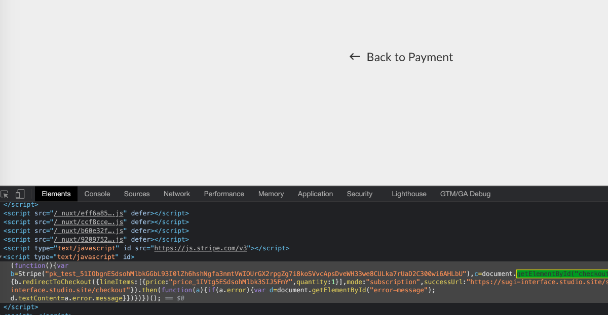The height and width of the screenshot is (315, 608).
Task: Open the Network tab
Action: tap(177, 194)
